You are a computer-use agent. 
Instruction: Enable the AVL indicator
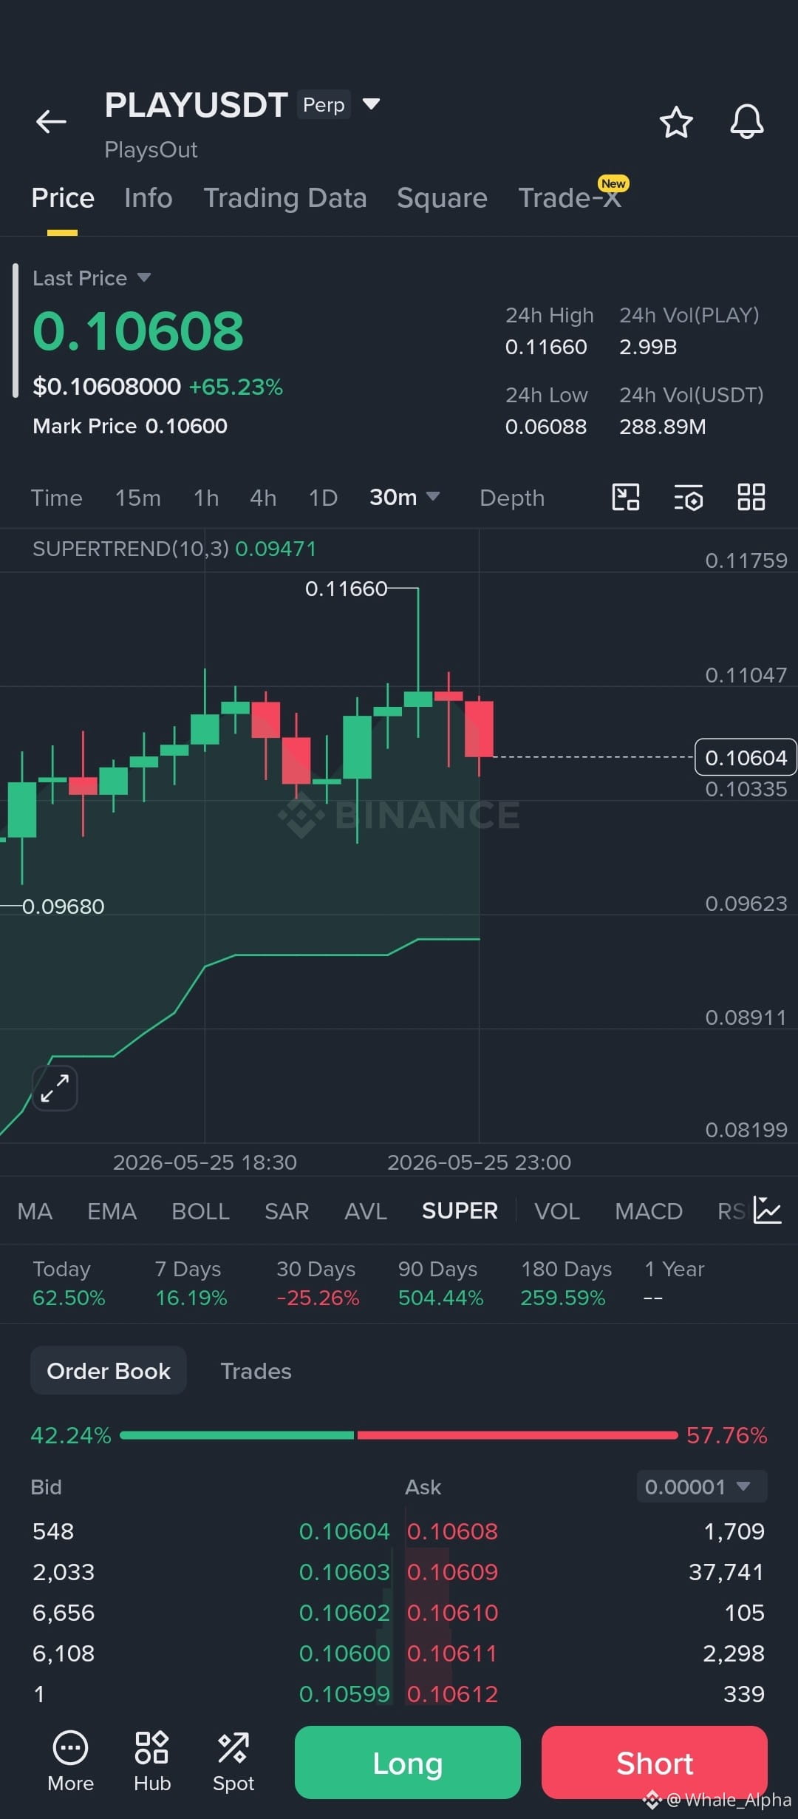click(366, 1211)
